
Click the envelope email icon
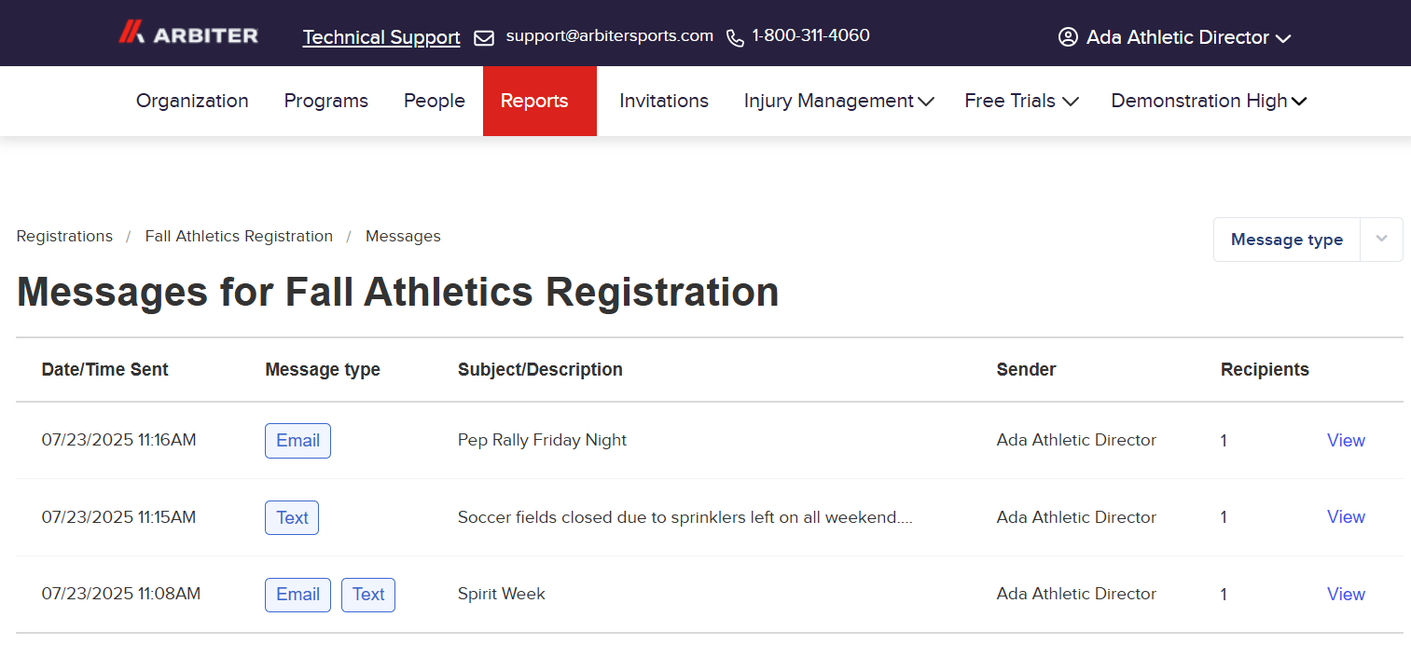484,38
